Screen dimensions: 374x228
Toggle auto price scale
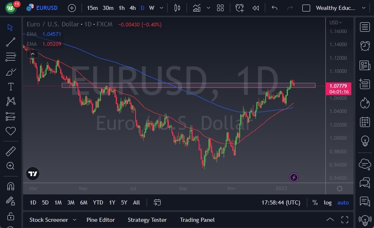point(343,202)
